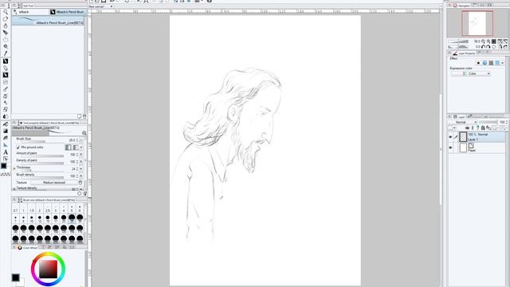Hide Layer 1 using its eye icon
This screenshot has width=510, height=287.
pyautogui.click(x=450, y=137)
